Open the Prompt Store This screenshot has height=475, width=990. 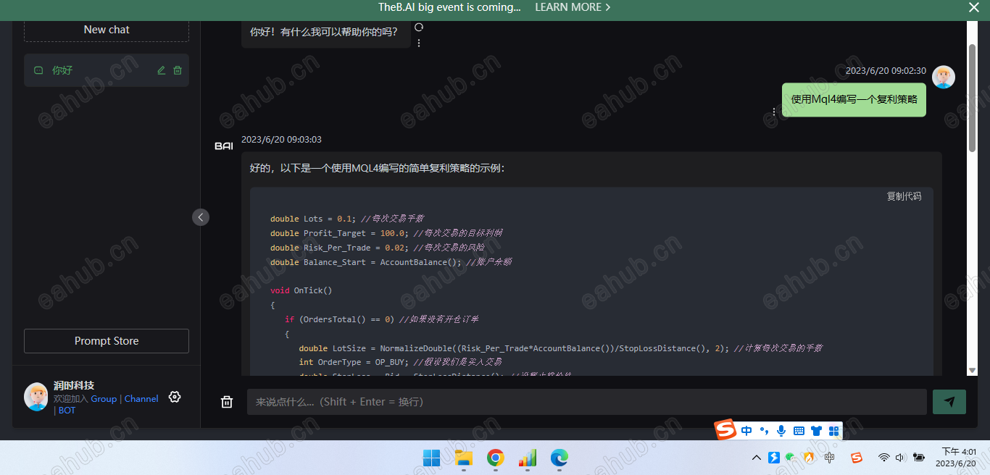(x=107, y=341)
